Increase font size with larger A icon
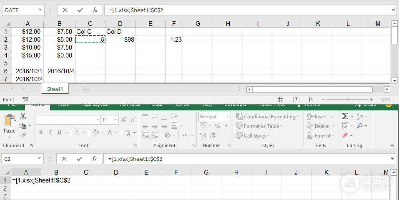 [x=123, y=120]
